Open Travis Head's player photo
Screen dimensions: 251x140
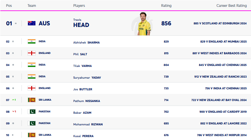coord(143,24)
